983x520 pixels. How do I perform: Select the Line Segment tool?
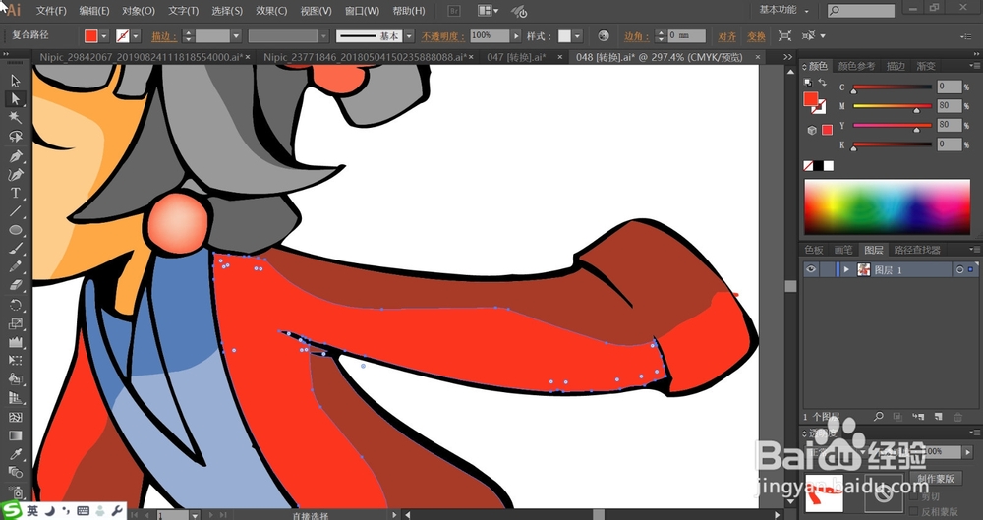coord(16,211)
